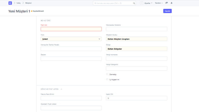Click the Vergi Kategorisi field

click(137, 69)
